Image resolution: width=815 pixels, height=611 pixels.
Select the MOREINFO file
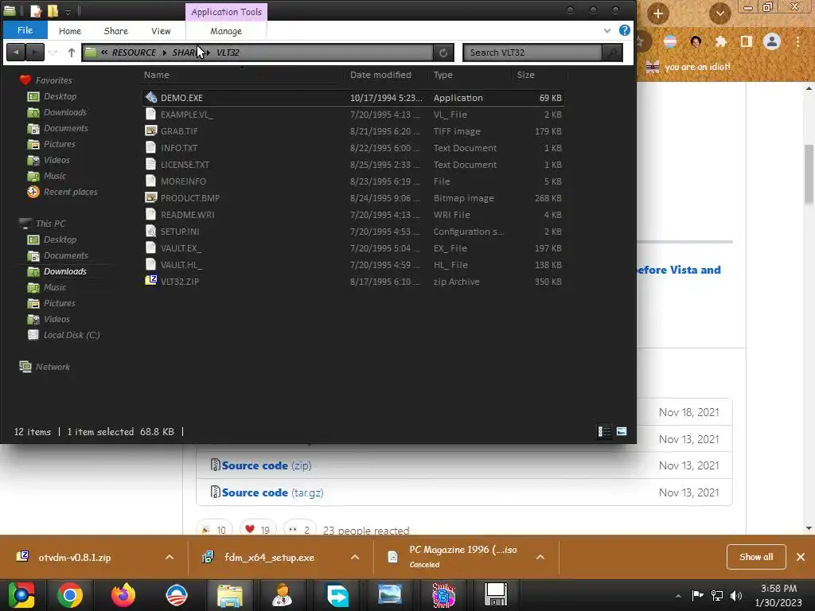point(353,181)
